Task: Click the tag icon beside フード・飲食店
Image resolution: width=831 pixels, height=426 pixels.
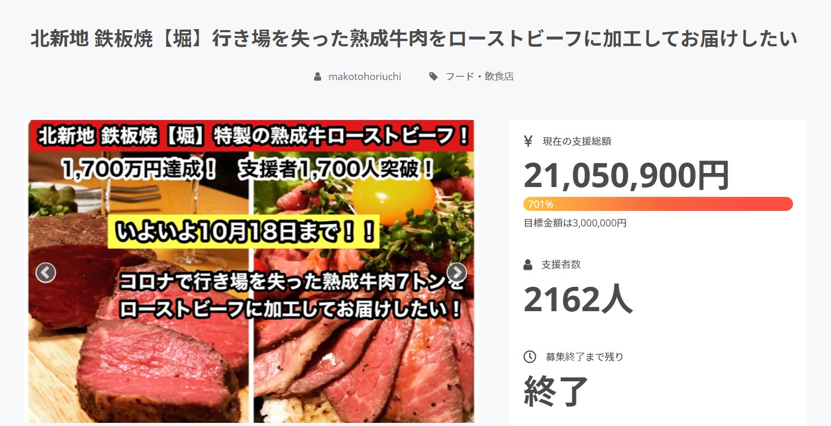Action: point(433,76)
